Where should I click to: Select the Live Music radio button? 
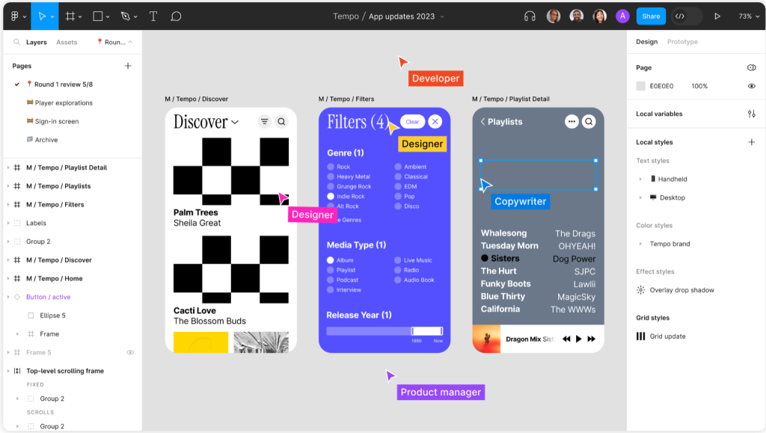click(398, 260)
